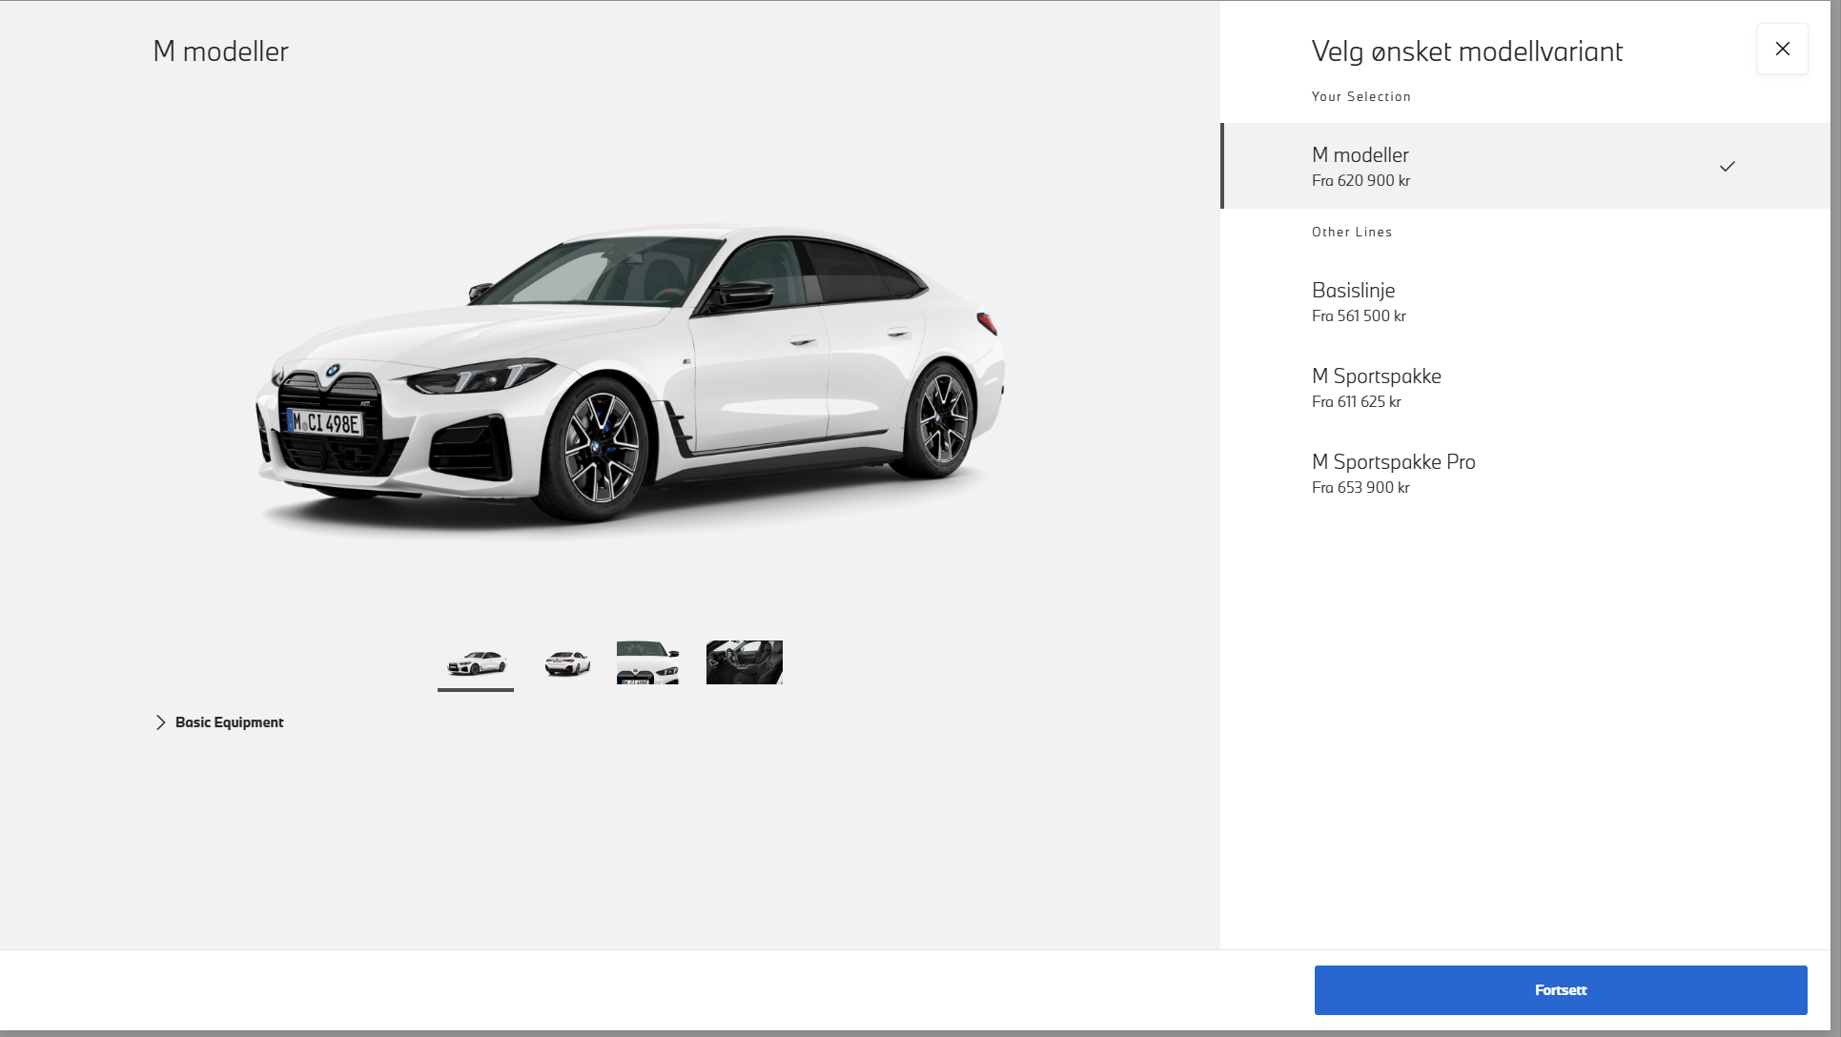This screenshot has height=1037, width=1841.
Task: Click the Other Lines section label
Action: (x=1352, y=232)
